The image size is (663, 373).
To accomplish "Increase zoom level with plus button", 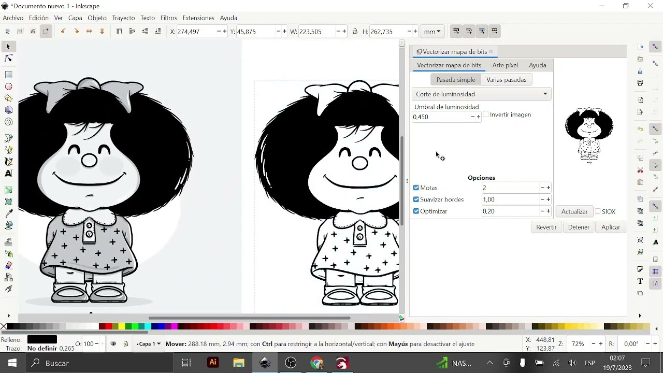I will coord(601,344).
